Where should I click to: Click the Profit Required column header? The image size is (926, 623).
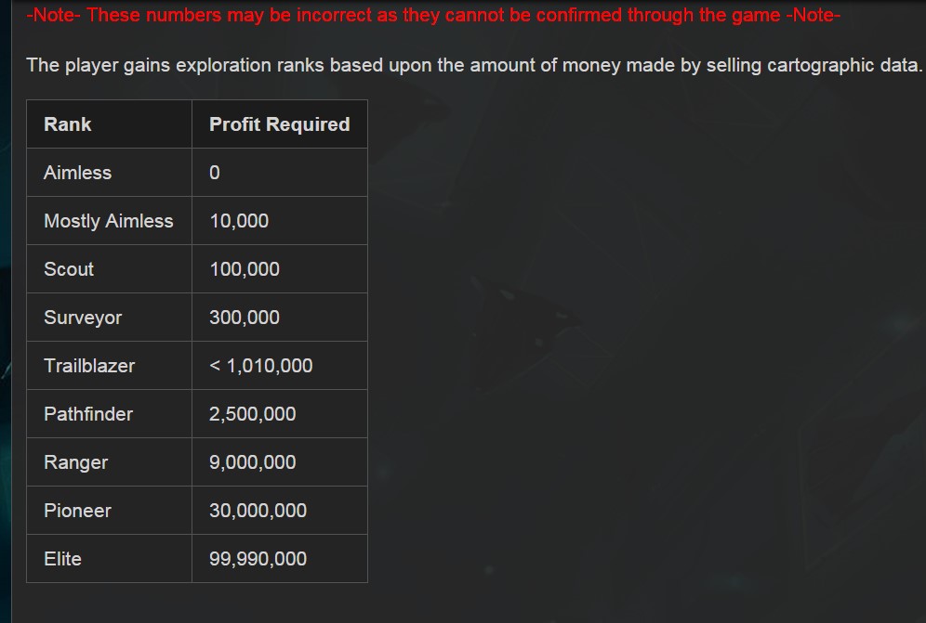[279, 123]
